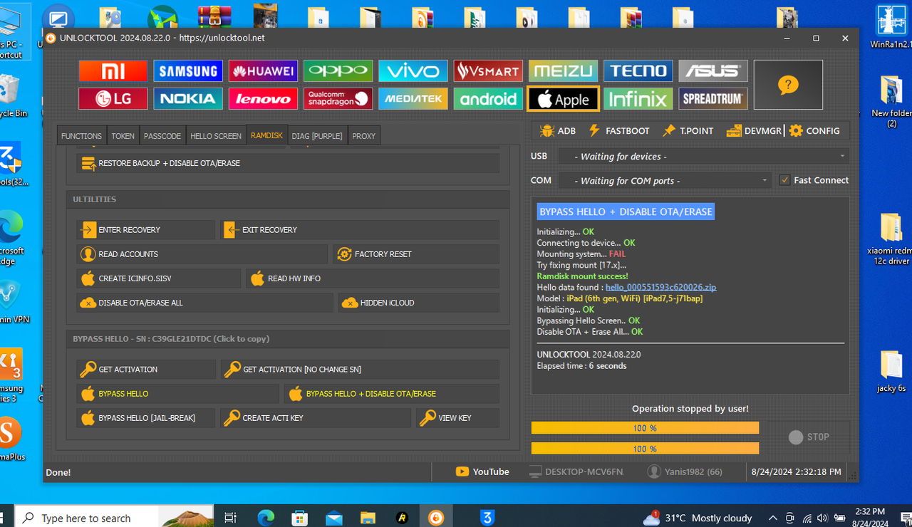
Task: Click plain BYPASS HELLO button
Action: tap(178, 394)
